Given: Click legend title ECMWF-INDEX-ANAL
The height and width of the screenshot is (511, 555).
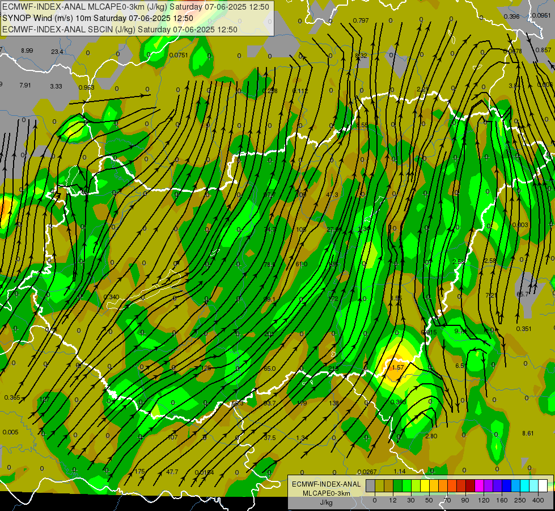Looking at the screenshot, I should point(327,484).
